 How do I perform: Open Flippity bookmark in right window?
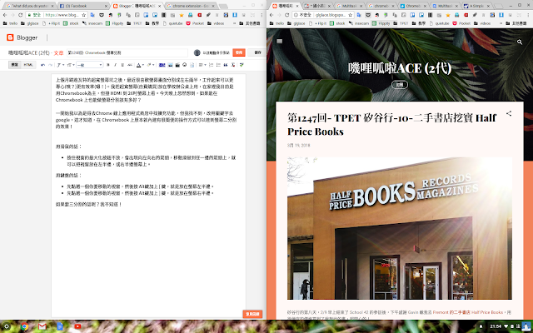(x=381, y=23)
